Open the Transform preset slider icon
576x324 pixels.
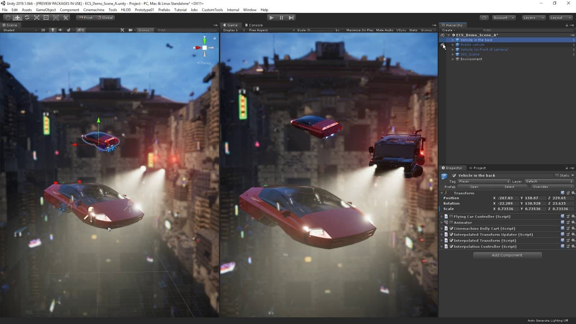tap(568, 193)
